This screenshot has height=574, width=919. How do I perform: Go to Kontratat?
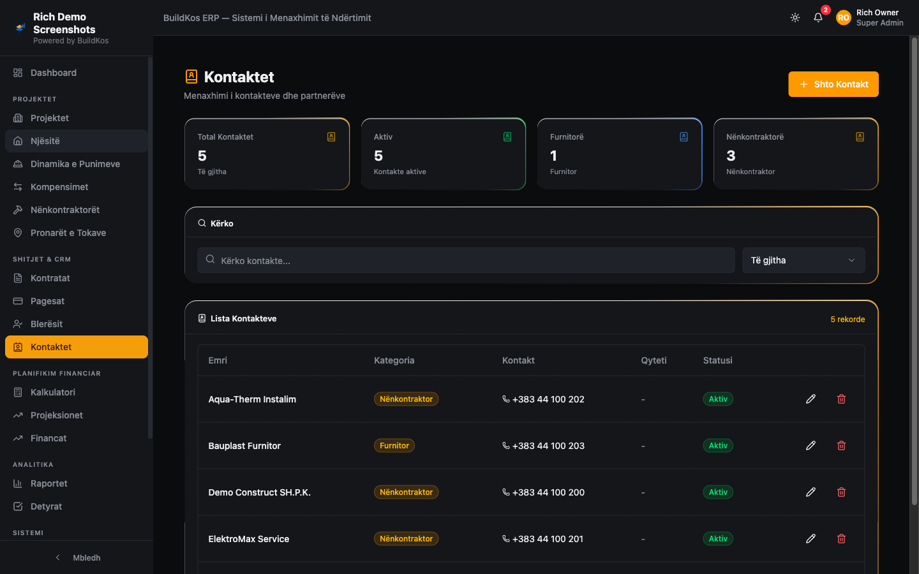tap(77, 278)
